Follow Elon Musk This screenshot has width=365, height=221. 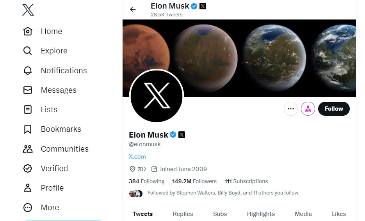[x=334, y=109]
